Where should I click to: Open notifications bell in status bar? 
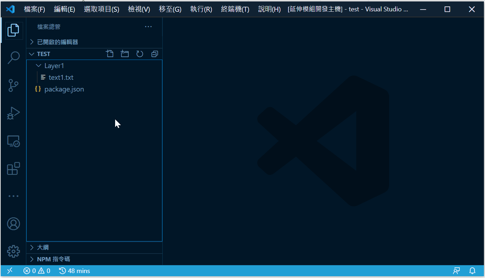pyautogui.click(x=473, y=271)
